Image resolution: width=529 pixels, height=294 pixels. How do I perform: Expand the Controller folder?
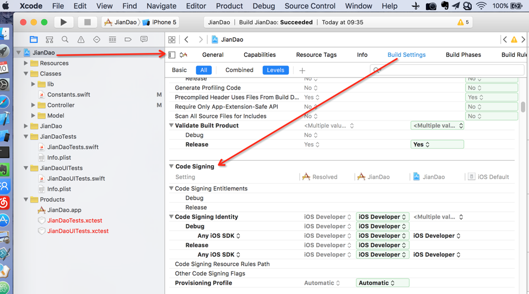coord(33,105)
